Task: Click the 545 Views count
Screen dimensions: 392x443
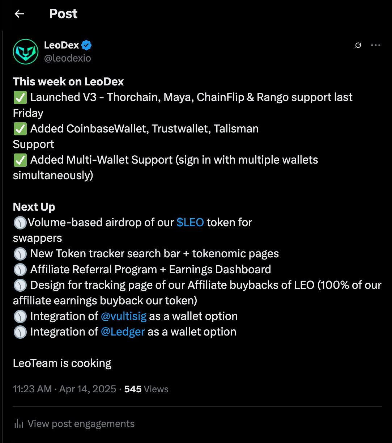Action: coord(146,389)
